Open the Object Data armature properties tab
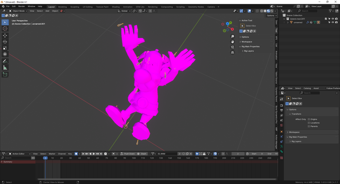Viewport: 340px width, 184px height. tap(282, 147)
